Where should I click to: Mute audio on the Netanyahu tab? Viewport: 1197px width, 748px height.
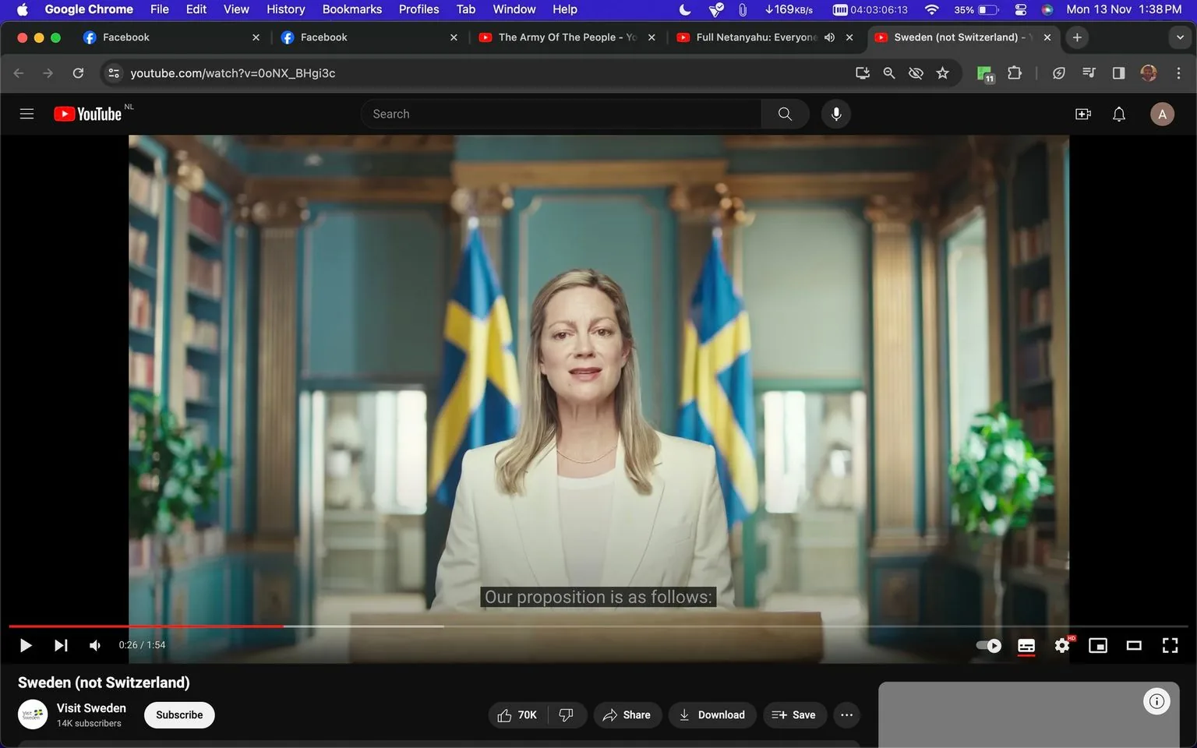point(829,37)
